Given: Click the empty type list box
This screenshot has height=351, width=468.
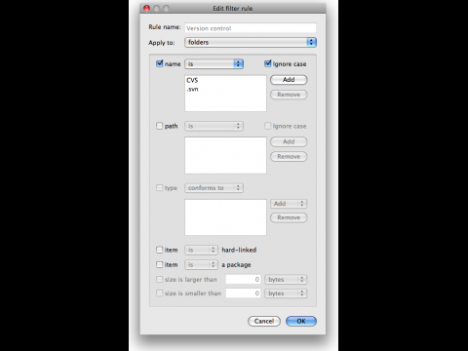Looking at the screenshot, I should [x=225, y=217].
